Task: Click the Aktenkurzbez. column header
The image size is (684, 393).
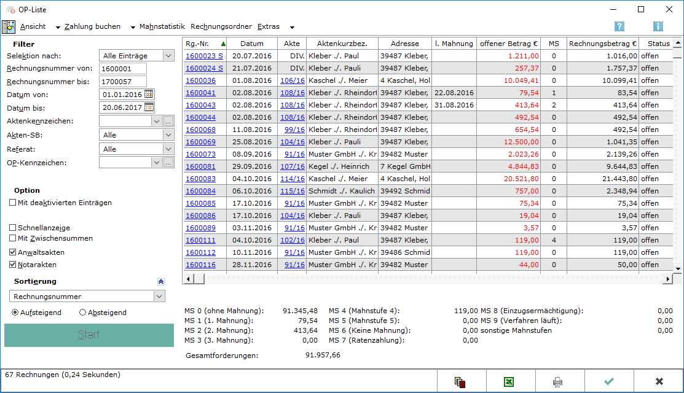Action: coord(342,44)
